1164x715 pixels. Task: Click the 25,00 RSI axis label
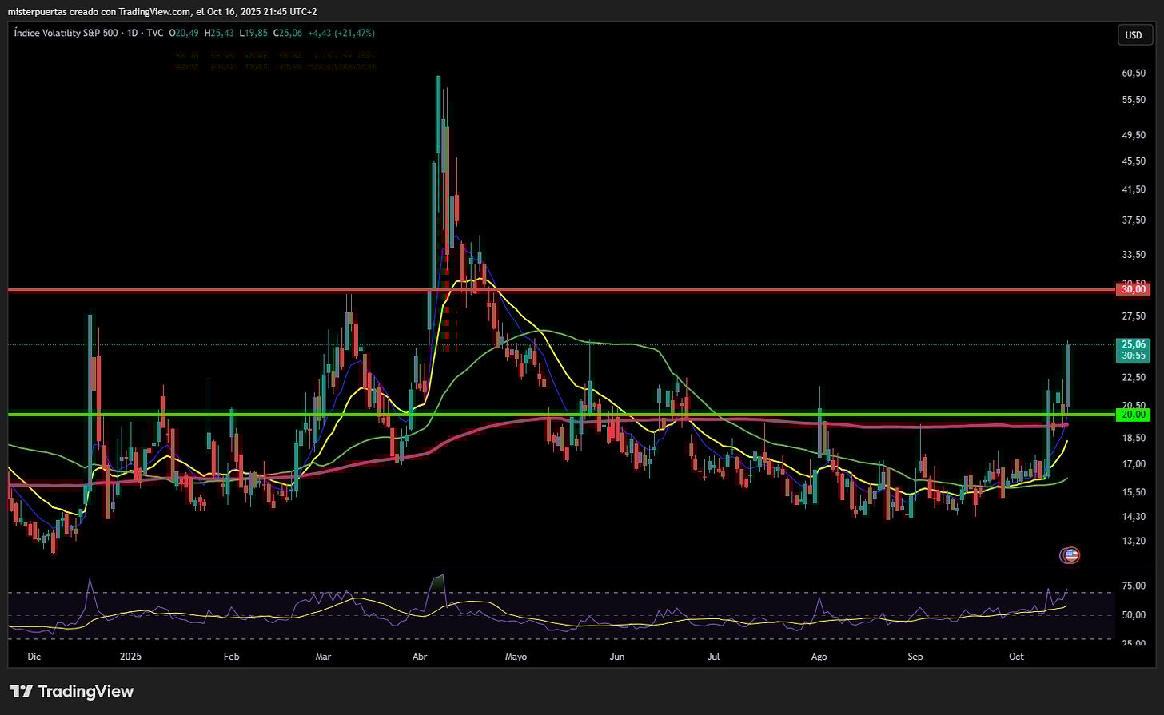1134,642
